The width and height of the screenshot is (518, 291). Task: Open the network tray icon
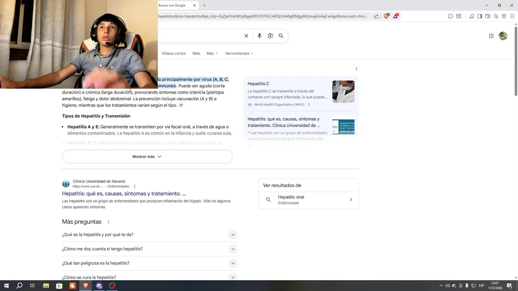pos(473,286)
